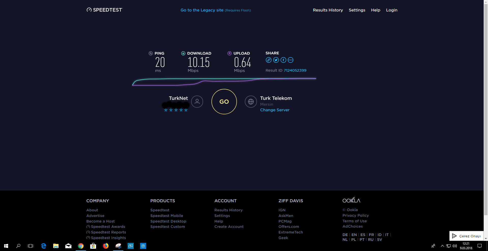Image resolution: width=488 pixels, height=251 pixels.
Task: Open Speedtest Reports footer link
Action: click(106, 232)
